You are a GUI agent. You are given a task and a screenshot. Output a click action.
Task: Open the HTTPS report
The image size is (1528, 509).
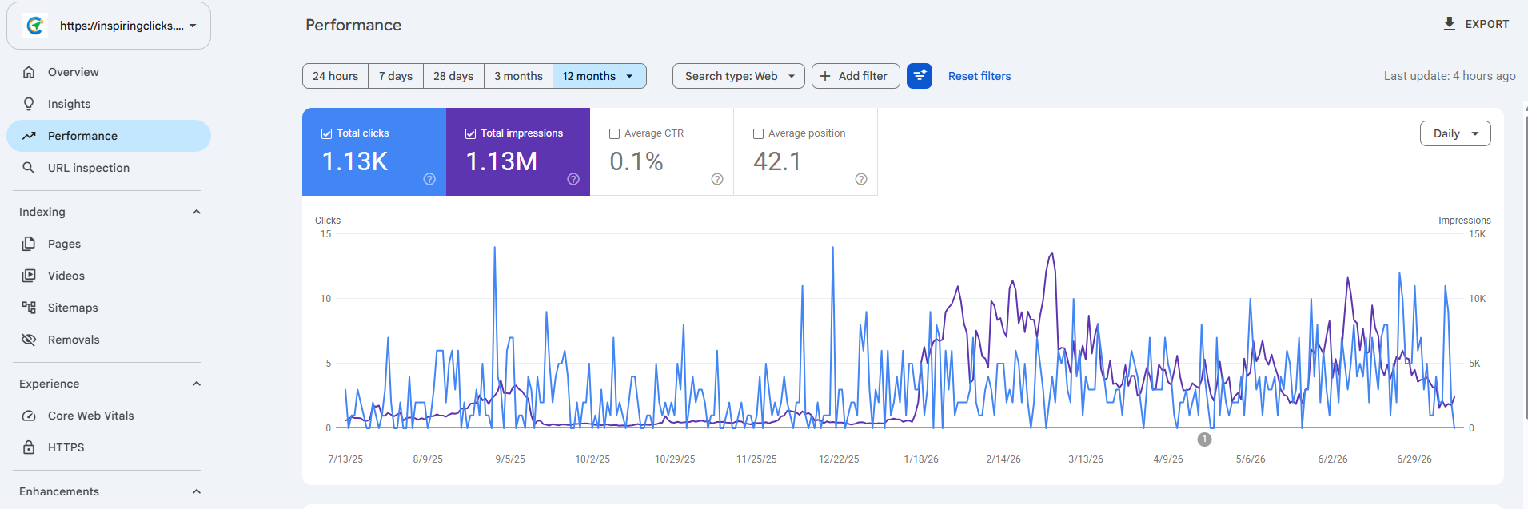coord(109,447)
